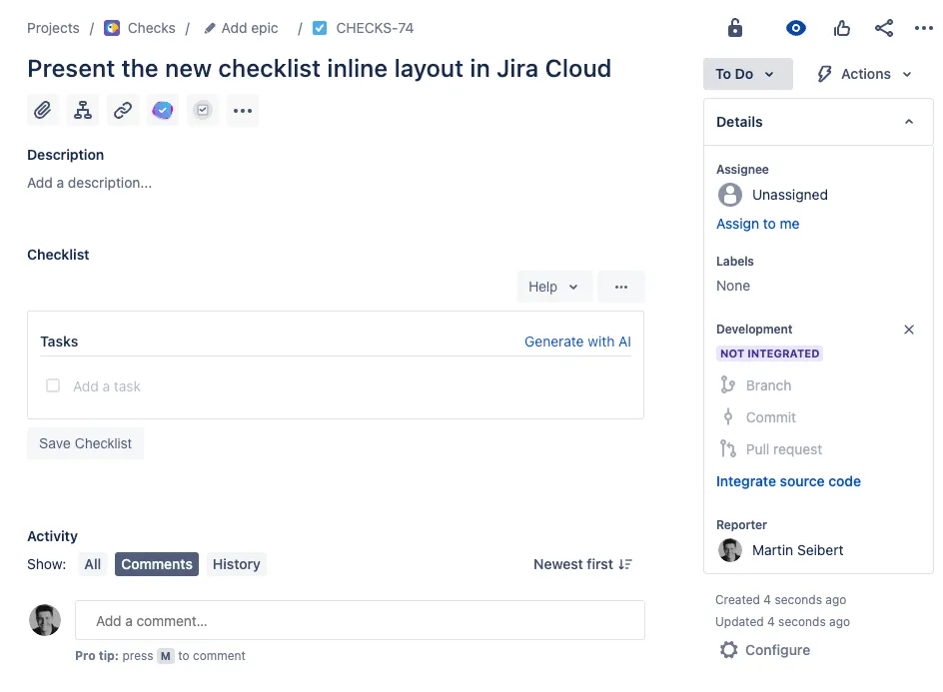The height and width of the screenshot is (692, 943).
Task: Toggle the watch issue eye icon
Action: coord(795,28)
